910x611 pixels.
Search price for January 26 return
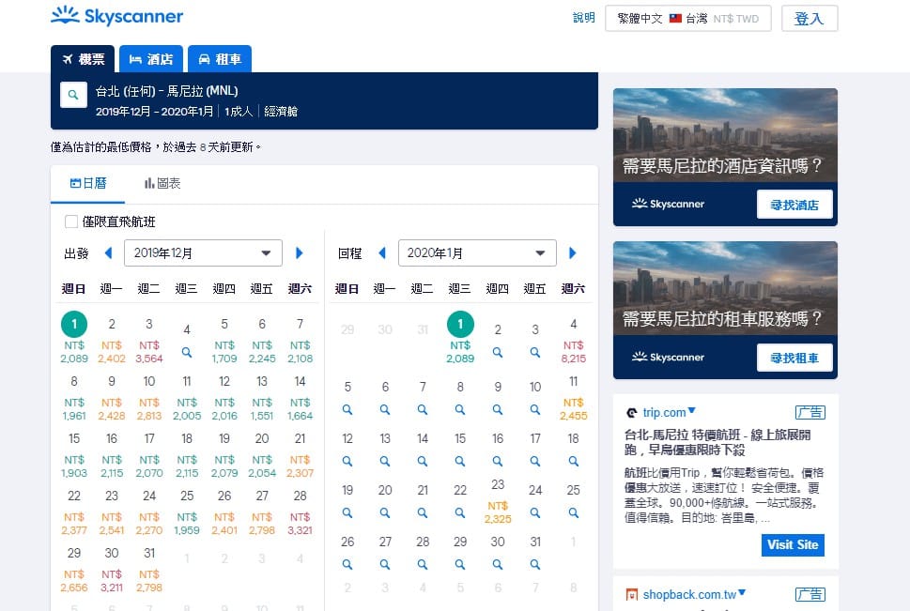347,564
